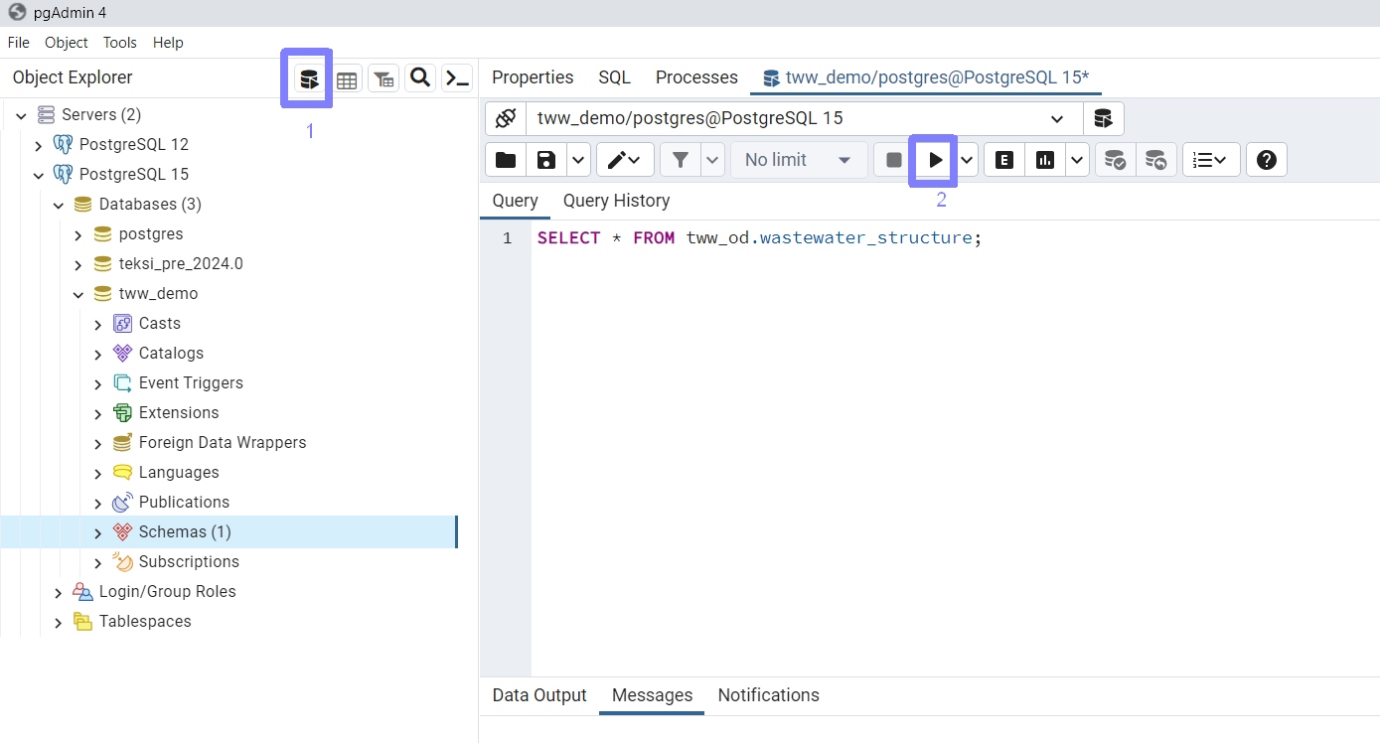Open the Help menu
Screen dimensions: 1380x743
[168, 43]
